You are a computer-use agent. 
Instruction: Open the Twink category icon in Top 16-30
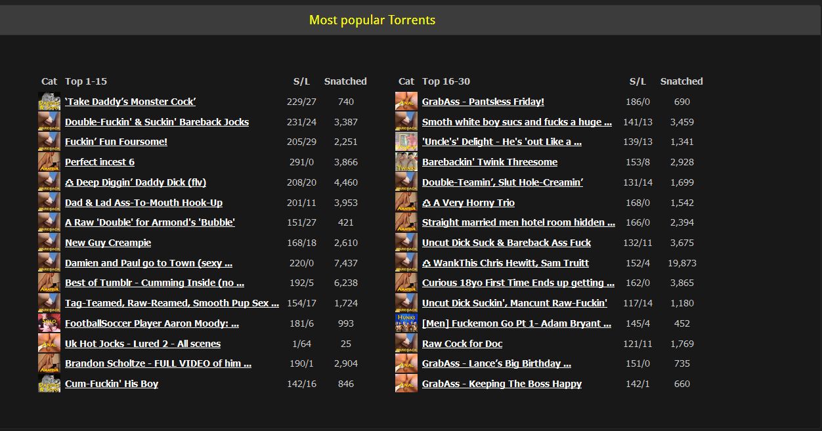coord(406,162)
